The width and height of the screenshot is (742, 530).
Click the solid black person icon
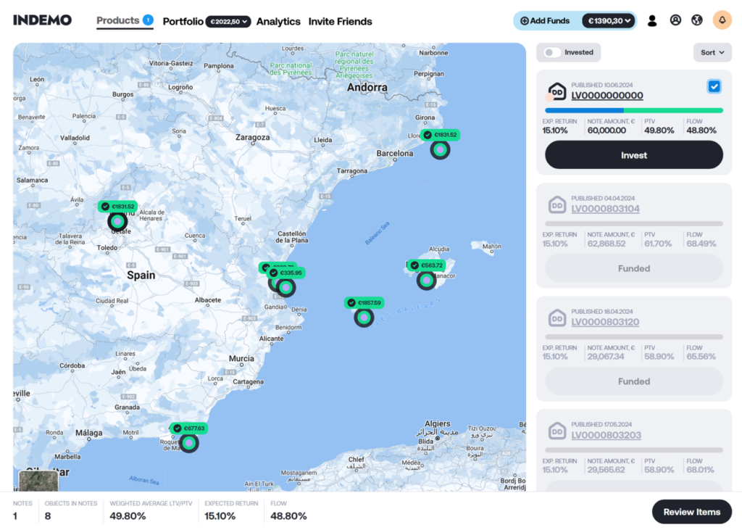click(x=652, y=21)
